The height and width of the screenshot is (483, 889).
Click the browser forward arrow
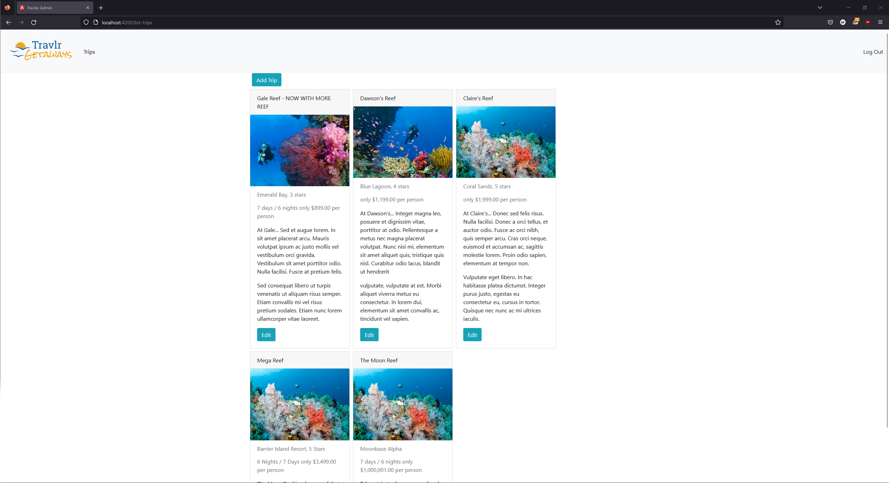(21, 23)
